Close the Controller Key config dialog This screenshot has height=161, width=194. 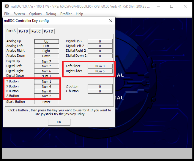click(x=111, y=21)
